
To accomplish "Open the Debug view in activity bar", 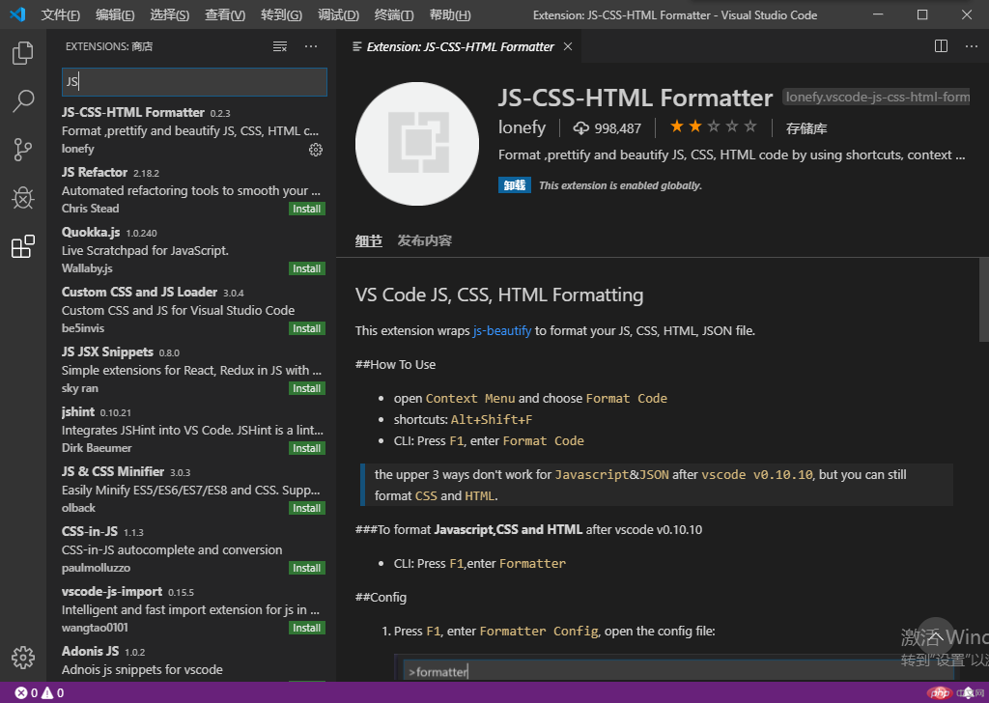I will tap(23, 198).
